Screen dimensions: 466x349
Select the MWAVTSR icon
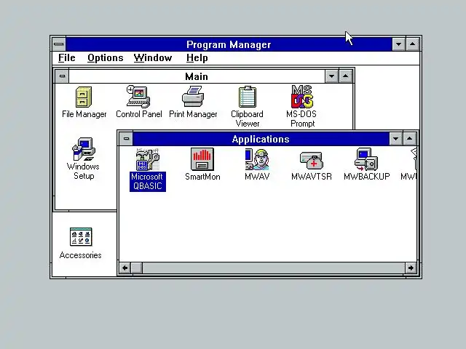click(311, 160)
